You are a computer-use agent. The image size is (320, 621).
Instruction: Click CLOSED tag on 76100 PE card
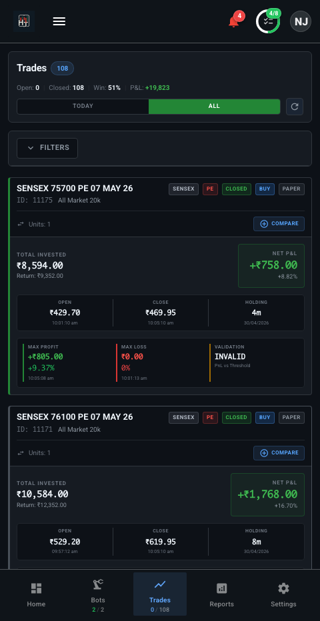(237, 417)
